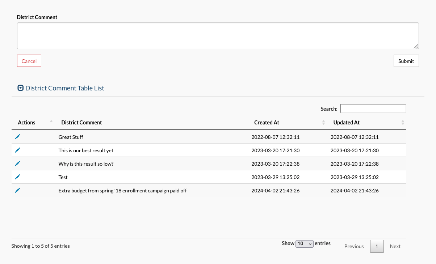This screenshot has width=436, height=264.
Task: Toggle the Actions column sort order
Action: [x=51, y=121]
